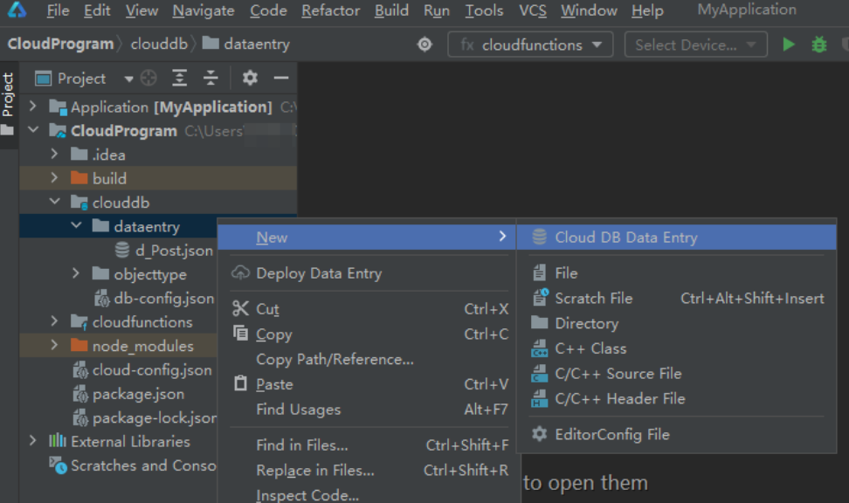The width and height of the screenshot is (849, 503).
Task: Click the green Debug bug icon
Action: (818, 45)
